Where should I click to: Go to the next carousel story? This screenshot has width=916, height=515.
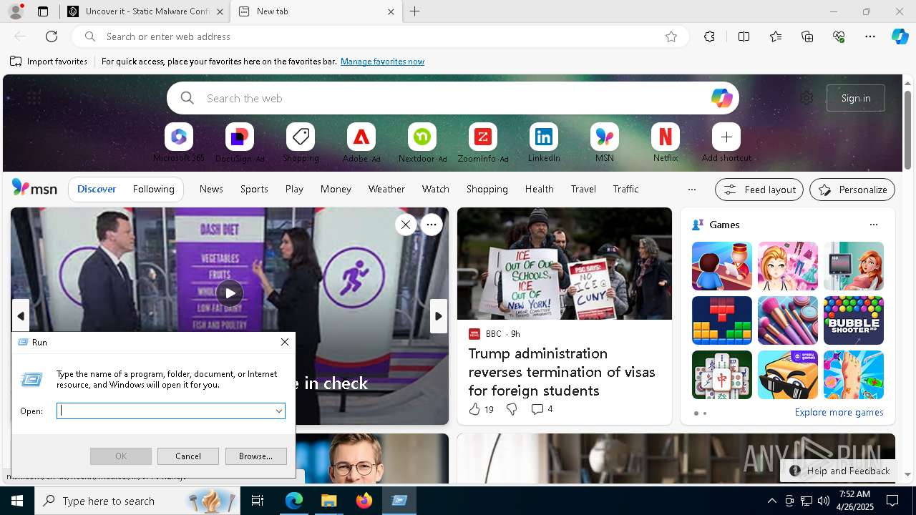(x=439, y=316)
